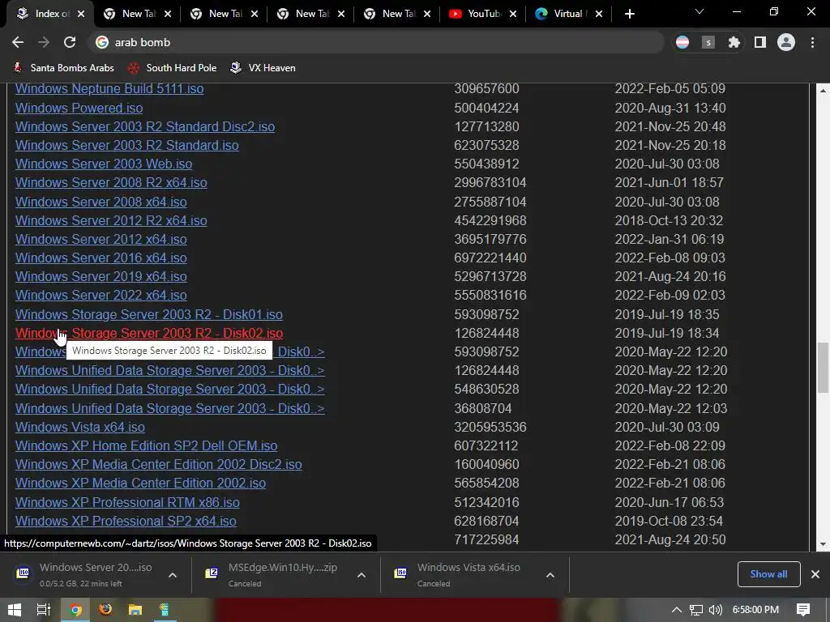830x622 pixels.
Task: Expand options for Windows Vista x64.iso download
Action: (550, 575)
